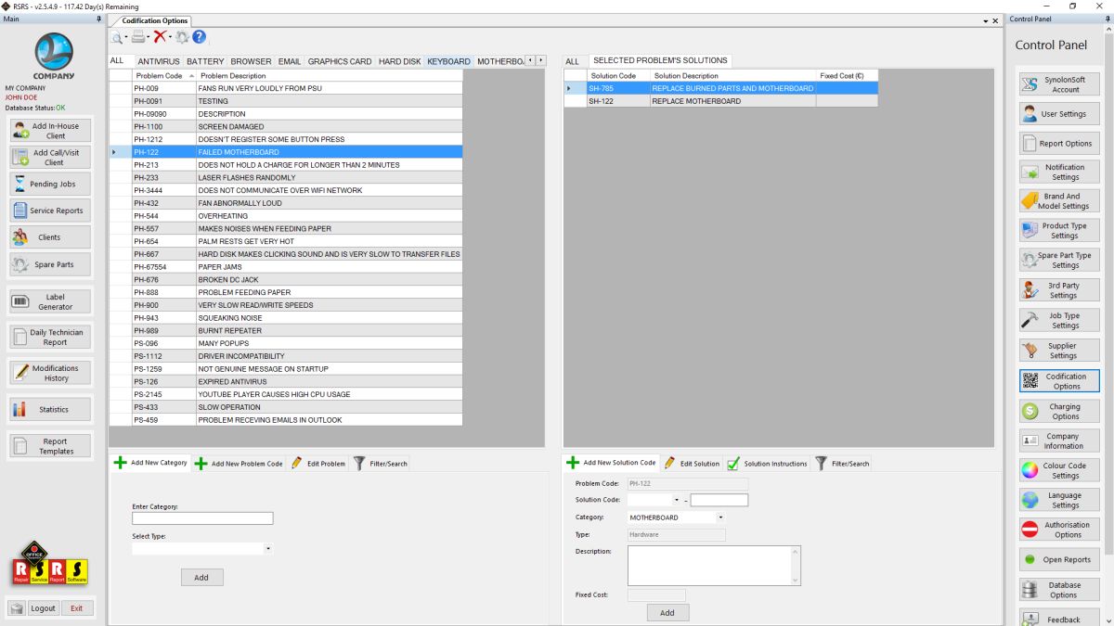
Task: Open Feedback in Control Panel
Action: pyautogui.click(x=1059, y=619)
